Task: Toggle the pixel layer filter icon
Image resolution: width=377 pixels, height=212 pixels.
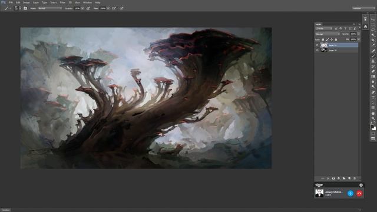Action: point(336,29)
